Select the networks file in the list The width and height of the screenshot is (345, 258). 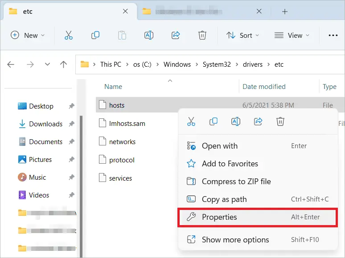tap(122, 142)
